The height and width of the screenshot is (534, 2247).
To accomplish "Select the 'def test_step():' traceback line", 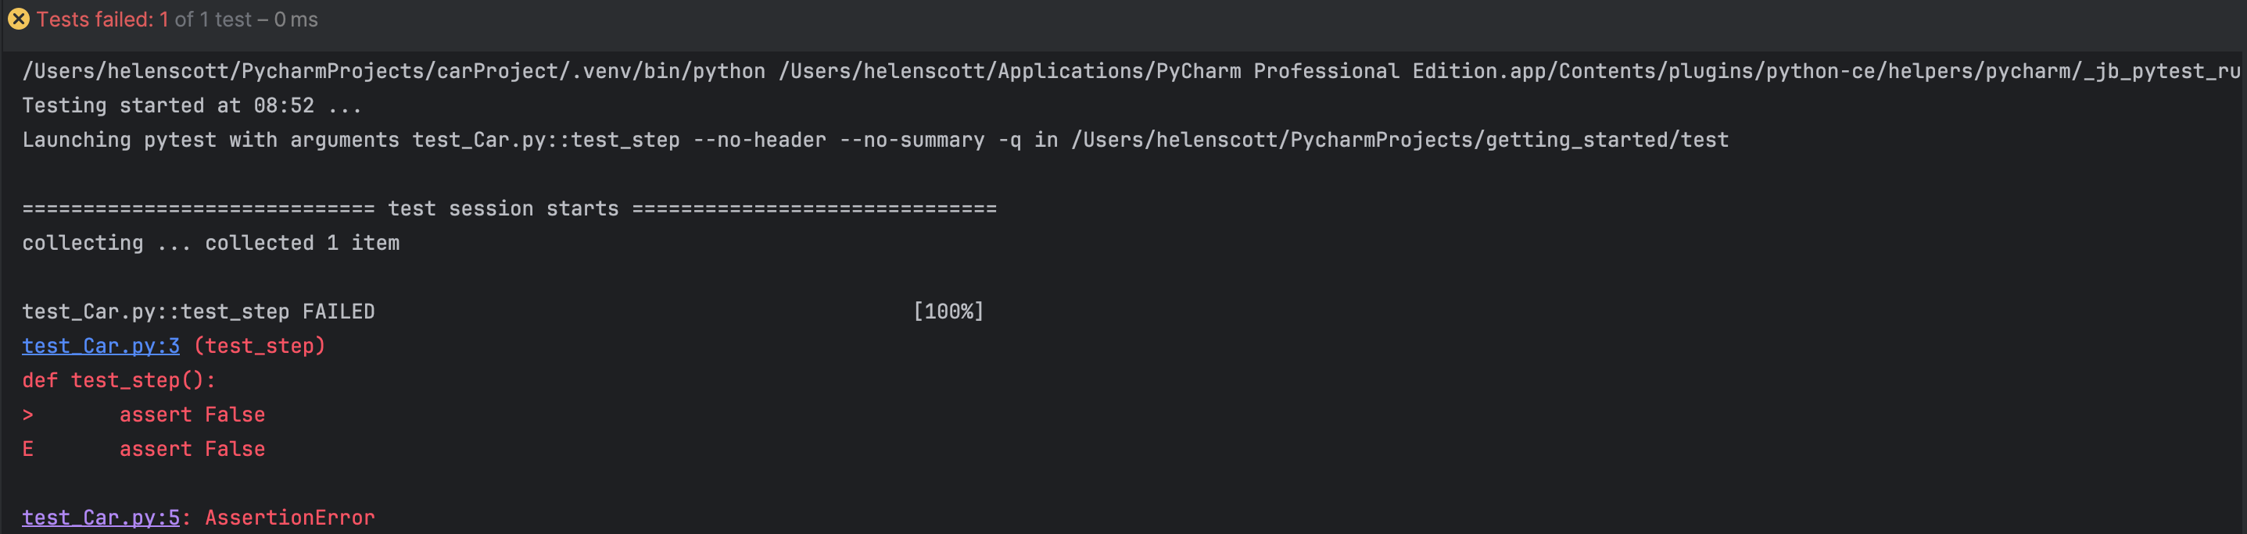I will 120,379.
